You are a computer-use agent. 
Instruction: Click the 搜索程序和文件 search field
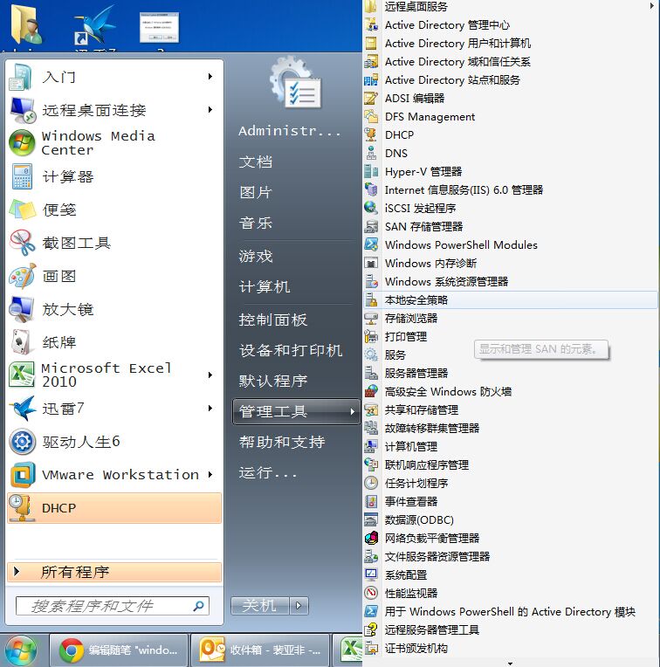tap(113, 606)
